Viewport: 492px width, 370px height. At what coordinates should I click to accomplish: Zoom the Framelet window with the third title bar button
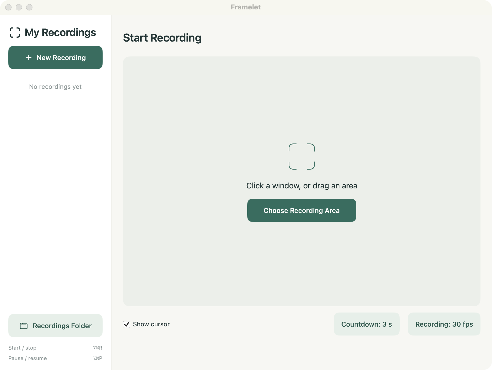(29, 7)
